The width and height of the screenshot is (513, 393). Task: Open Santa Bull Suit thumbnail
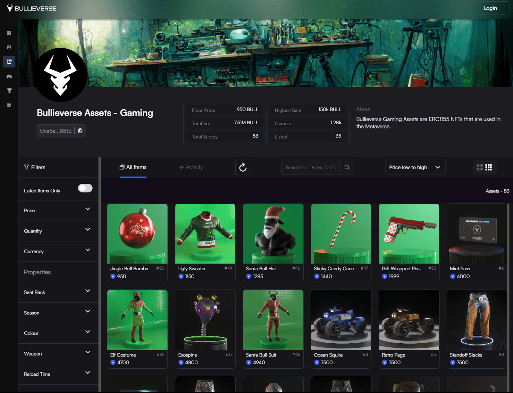[273, 320]
